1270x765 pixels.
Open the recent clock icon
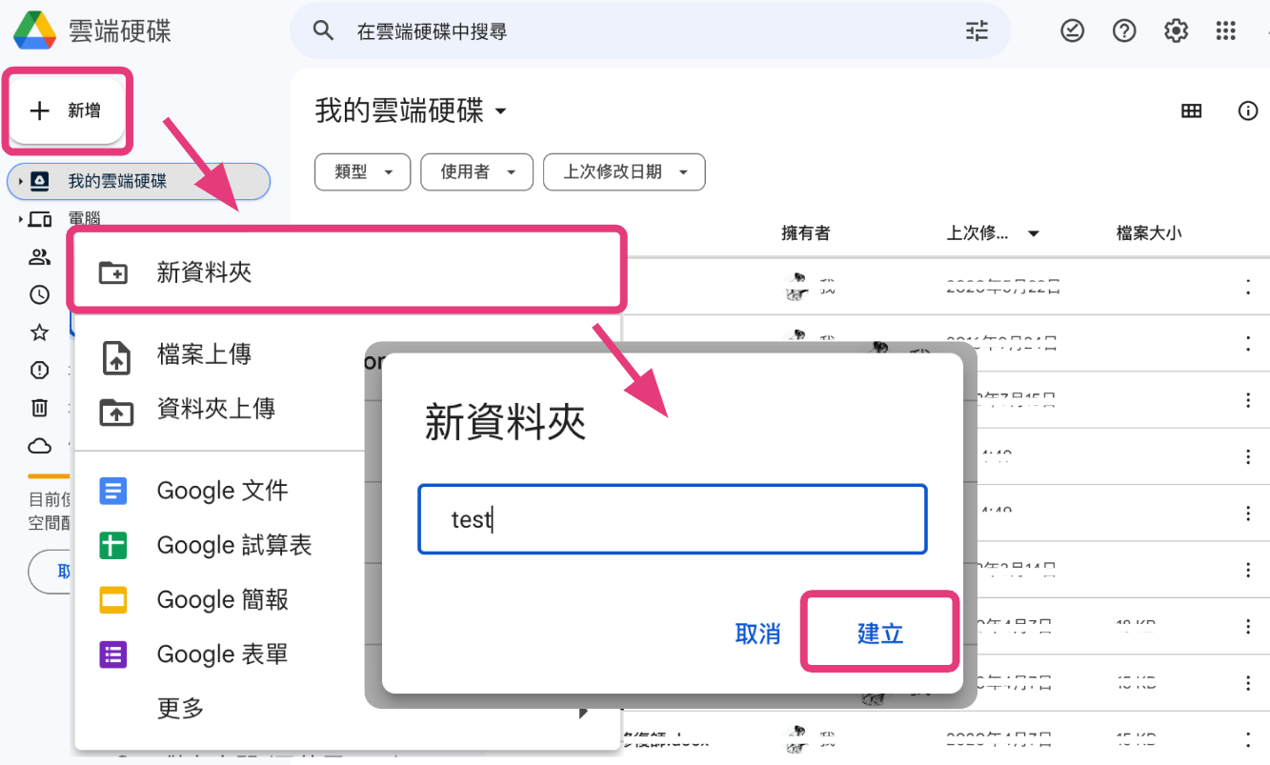(x=39, y=294)
